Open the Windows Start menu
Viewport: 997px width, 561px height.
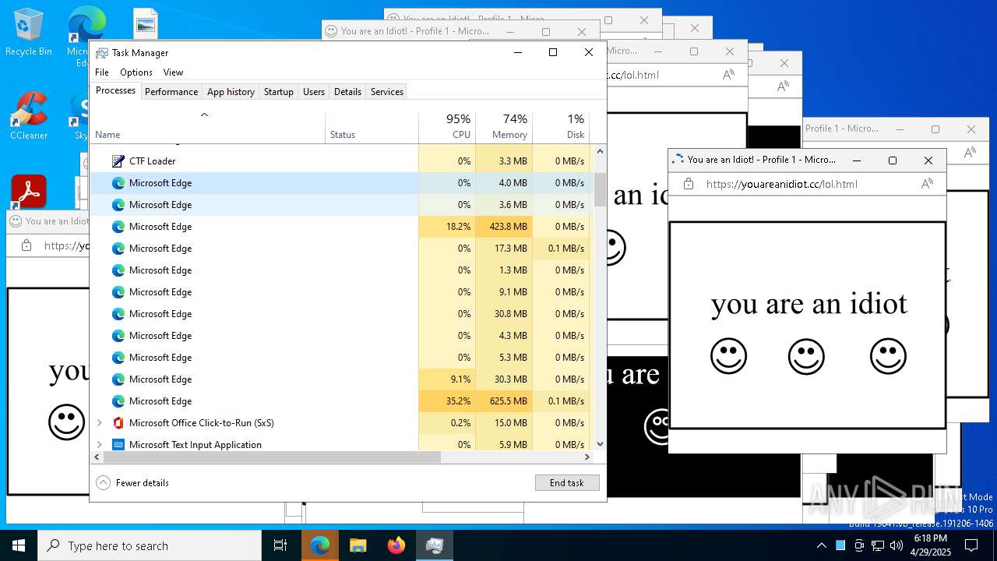[x=19, y=545]
